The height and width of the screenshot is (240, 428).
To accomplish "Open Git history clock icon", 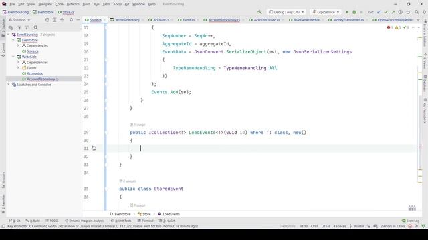I will (x=400, y=12).
